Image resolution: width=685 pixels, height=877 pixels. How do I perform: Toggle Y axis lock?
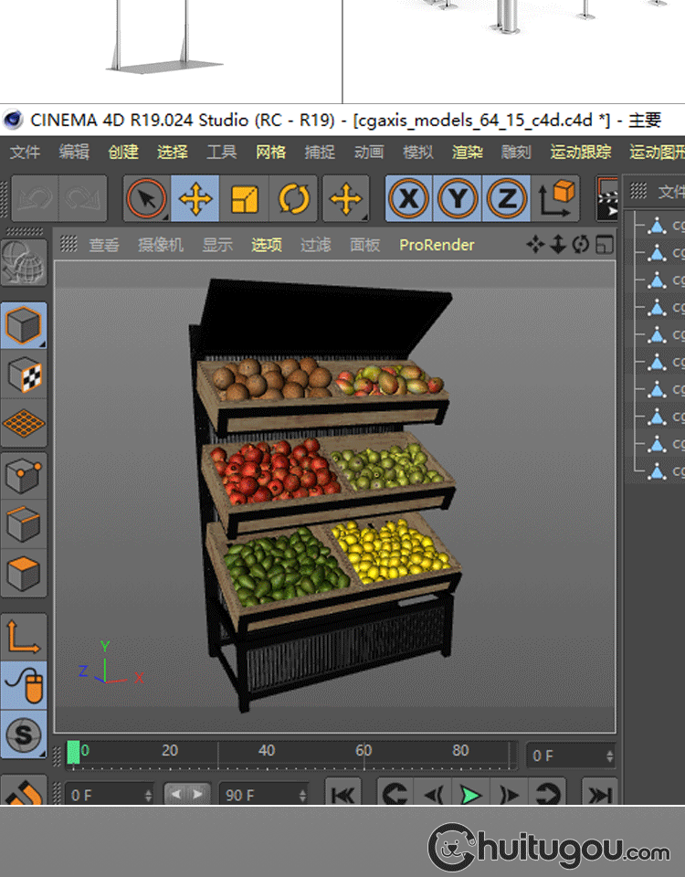[x=458, y=198]
